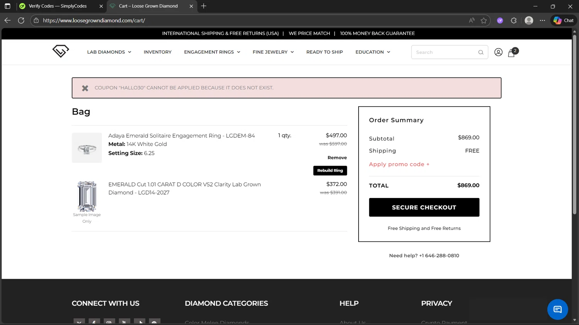Viewport: 579px width, 325px height.
Task: Open the browser Extensions puzzle icon
Action: click(x=513, y=20)
